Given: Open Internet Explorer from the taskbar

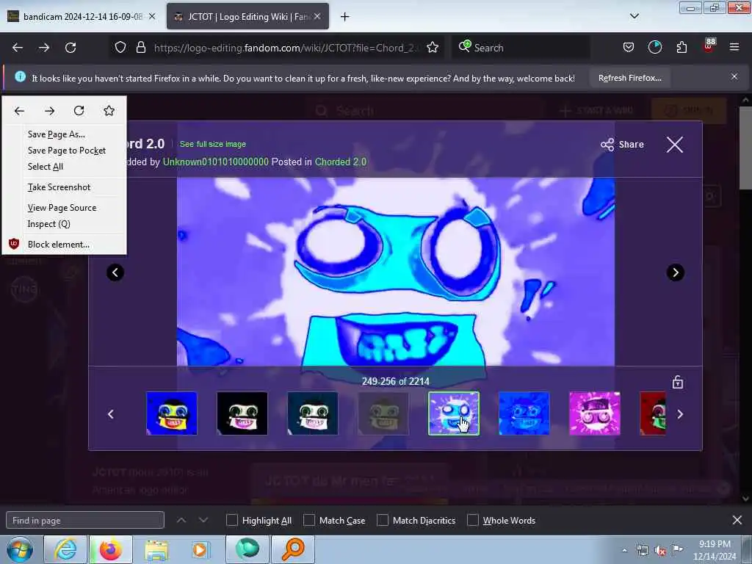Looking at the screenshot, I should 65,549.
